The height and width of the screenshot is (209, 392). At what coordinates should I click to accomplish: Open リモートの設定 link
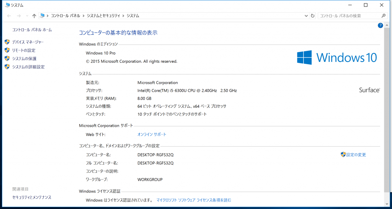[24, 50]
